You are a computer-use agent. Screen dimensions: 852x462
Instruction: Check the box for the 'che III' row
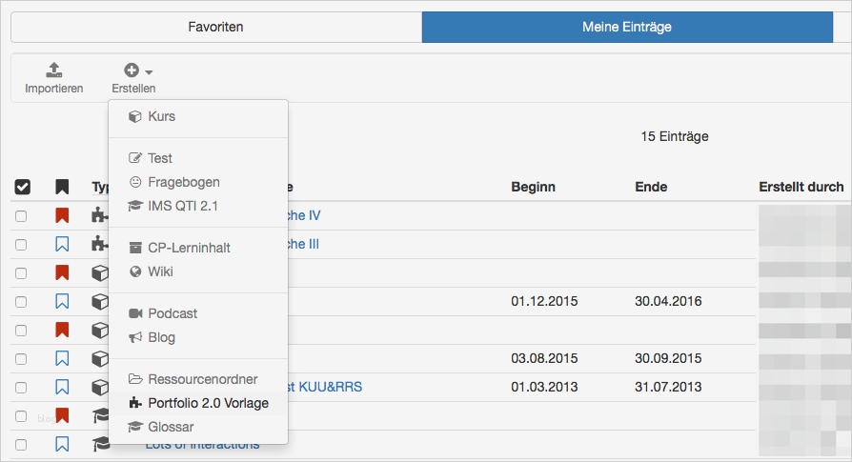(21, 245)
